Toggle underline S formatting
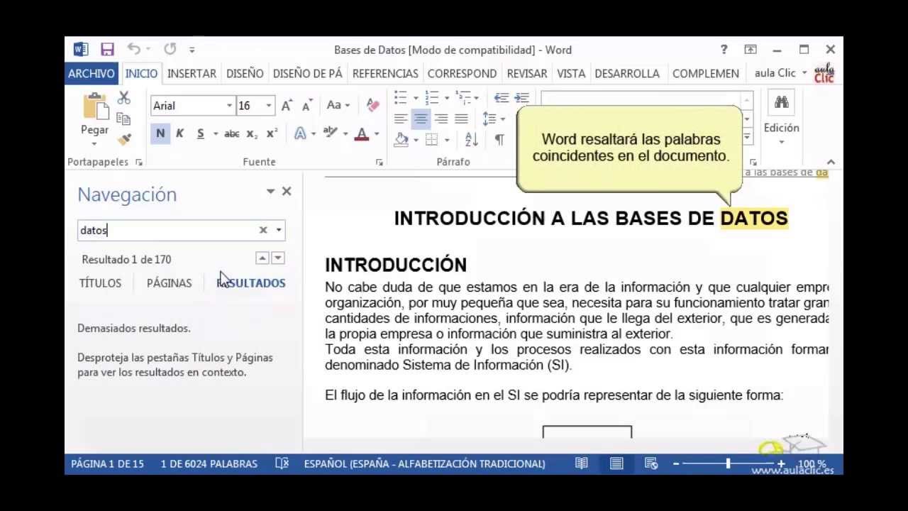908x511 pixels. 200,133
